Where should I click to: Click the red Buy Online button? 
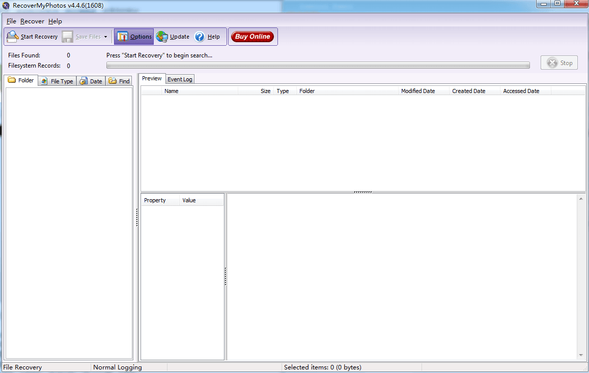[x=253, y=37]
